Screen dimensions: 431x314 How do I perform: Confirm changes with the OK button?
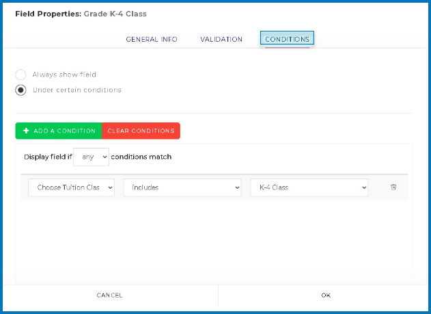click(x=325, y=296)
